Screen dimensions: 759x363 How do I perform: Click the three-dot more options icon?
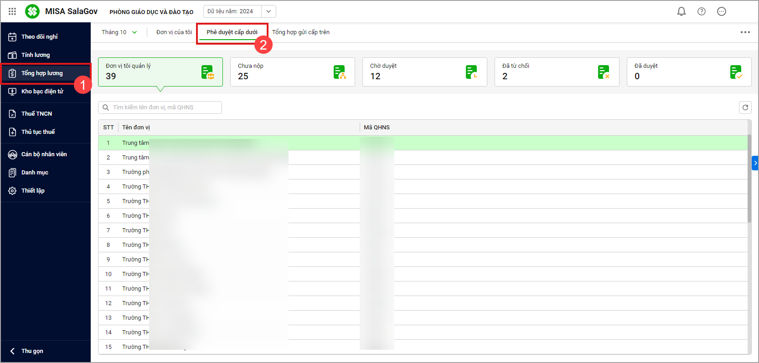coord(745,32)
